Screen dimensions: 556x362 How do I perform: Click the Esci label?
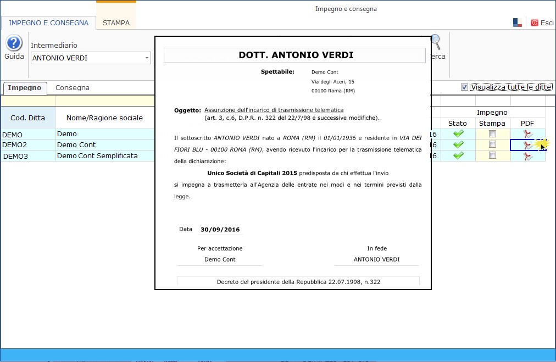(x=547, y=23)
